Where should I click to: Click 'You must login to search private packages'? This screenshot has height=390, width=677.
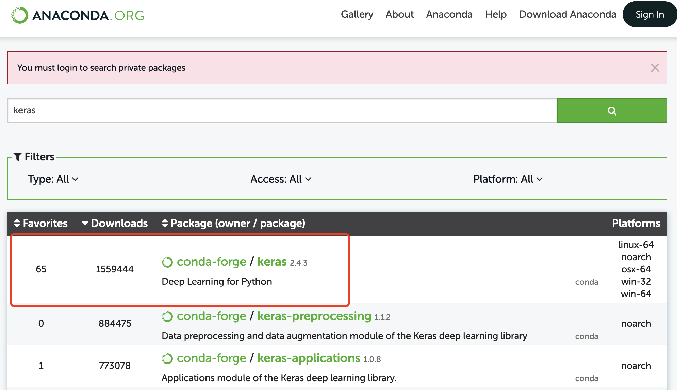click(x=101, y=68)
